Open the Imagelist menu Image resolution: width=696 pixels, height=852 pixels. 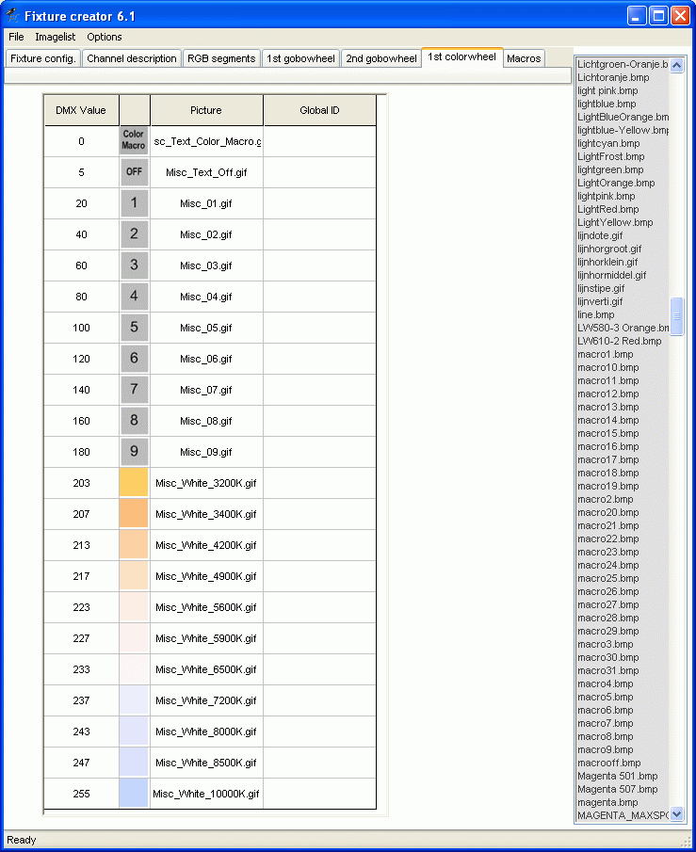[x=56, y=37]
